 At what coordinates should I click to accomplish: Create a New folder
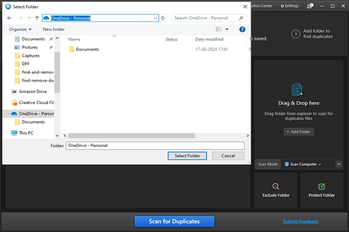54,30
